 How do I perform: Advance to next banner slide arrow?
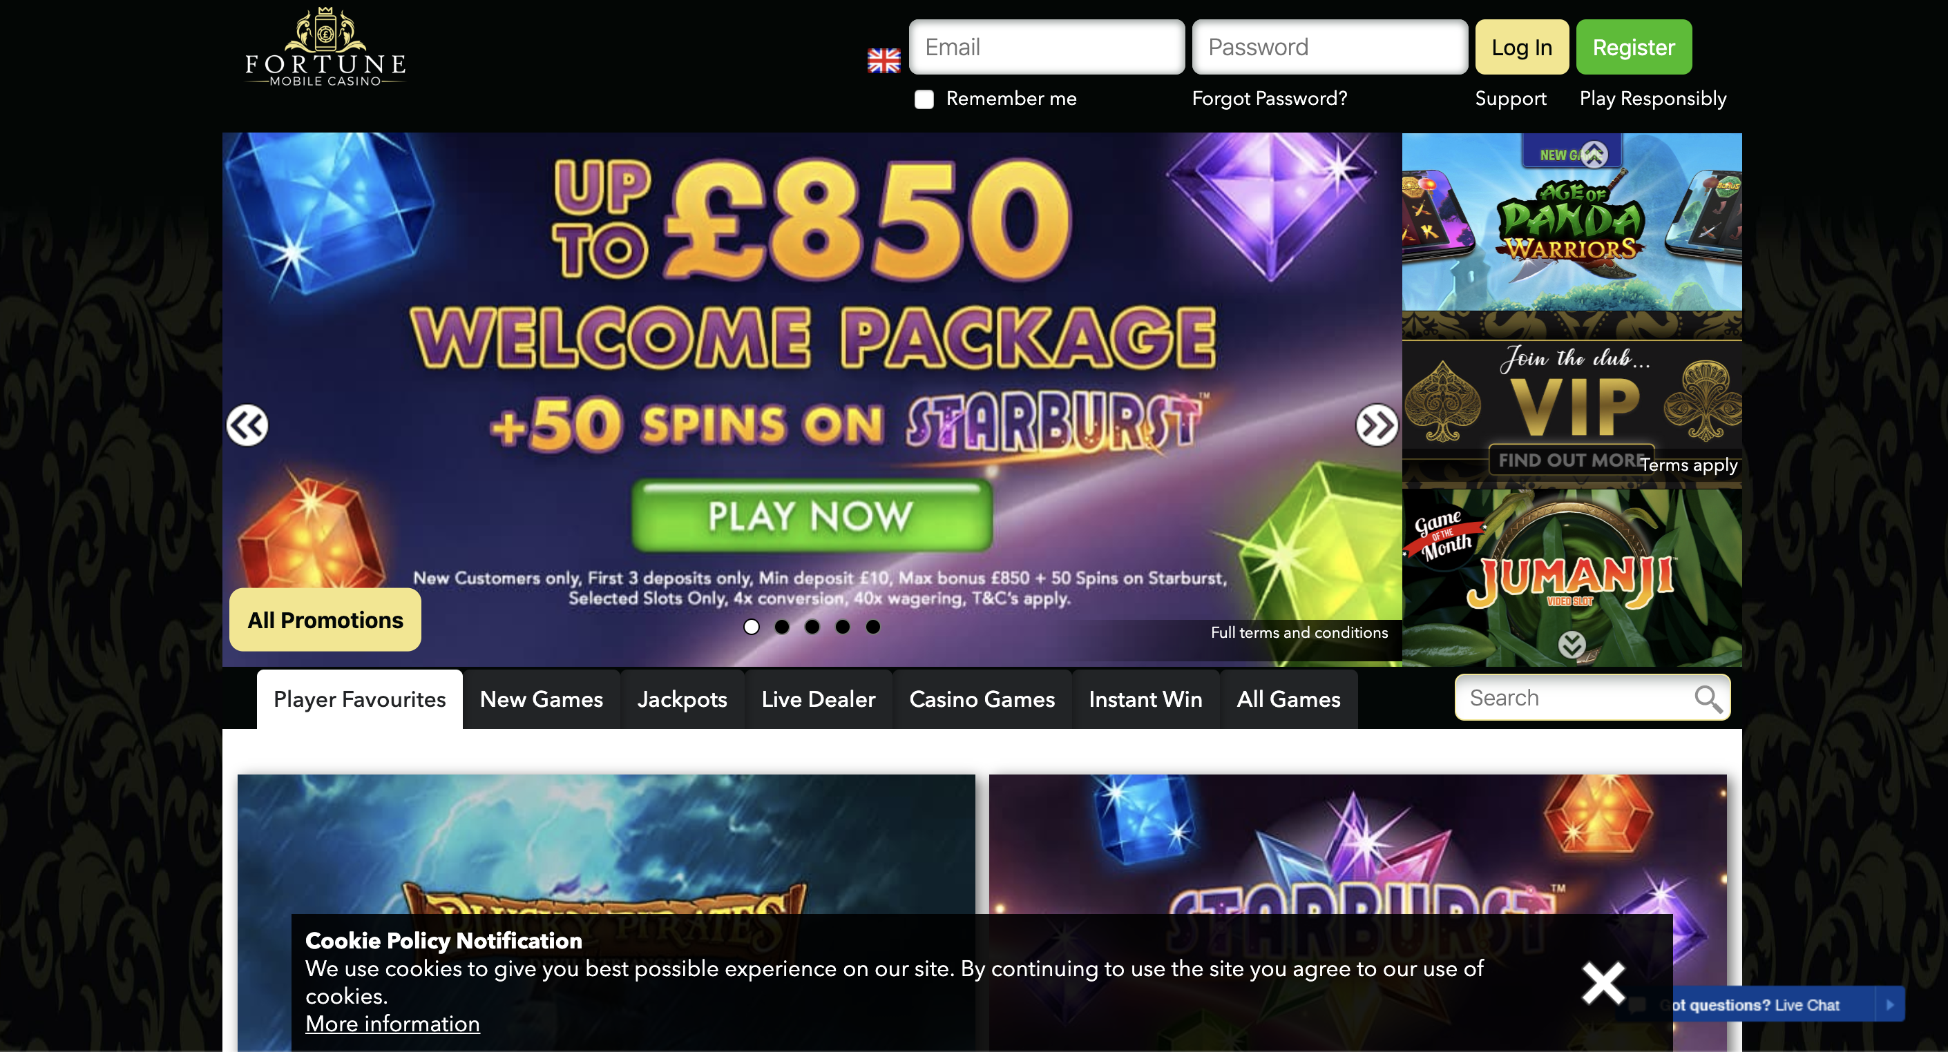(x=1376, y=425)
